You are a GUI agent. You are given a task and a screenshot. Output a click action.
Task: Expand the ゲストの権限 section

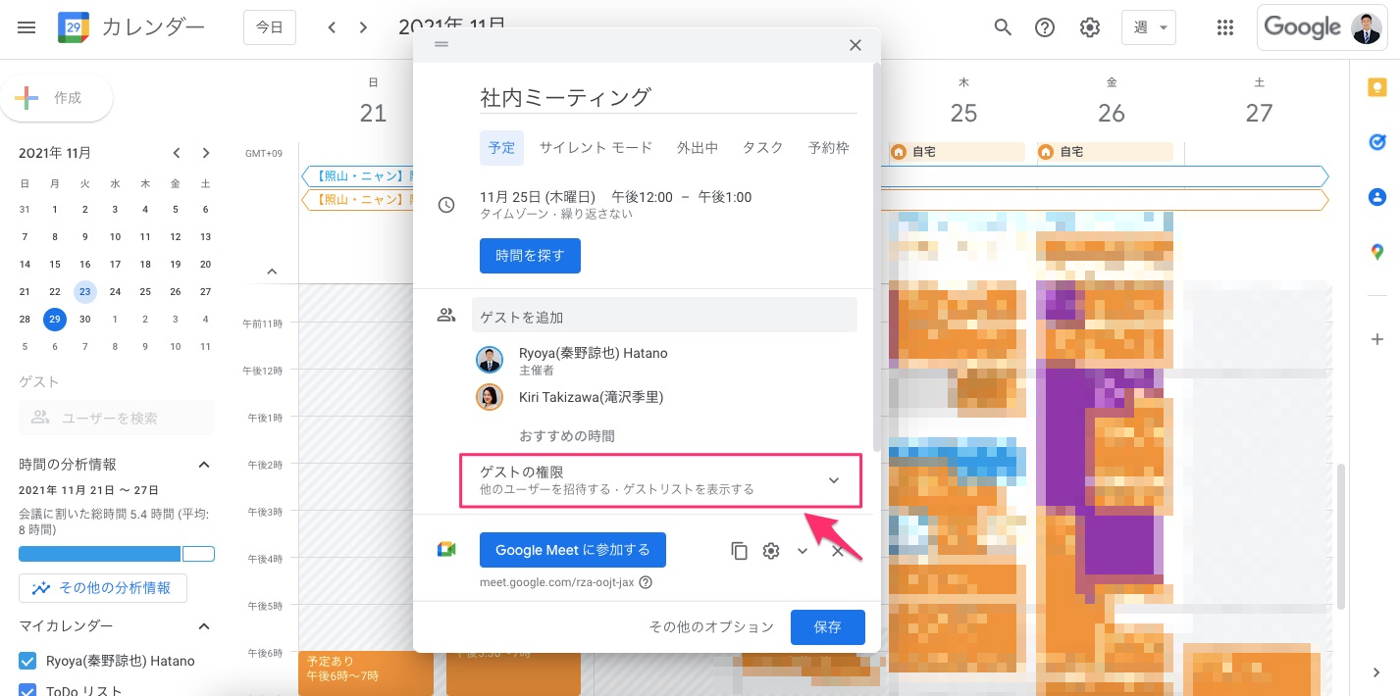[833, 480]
